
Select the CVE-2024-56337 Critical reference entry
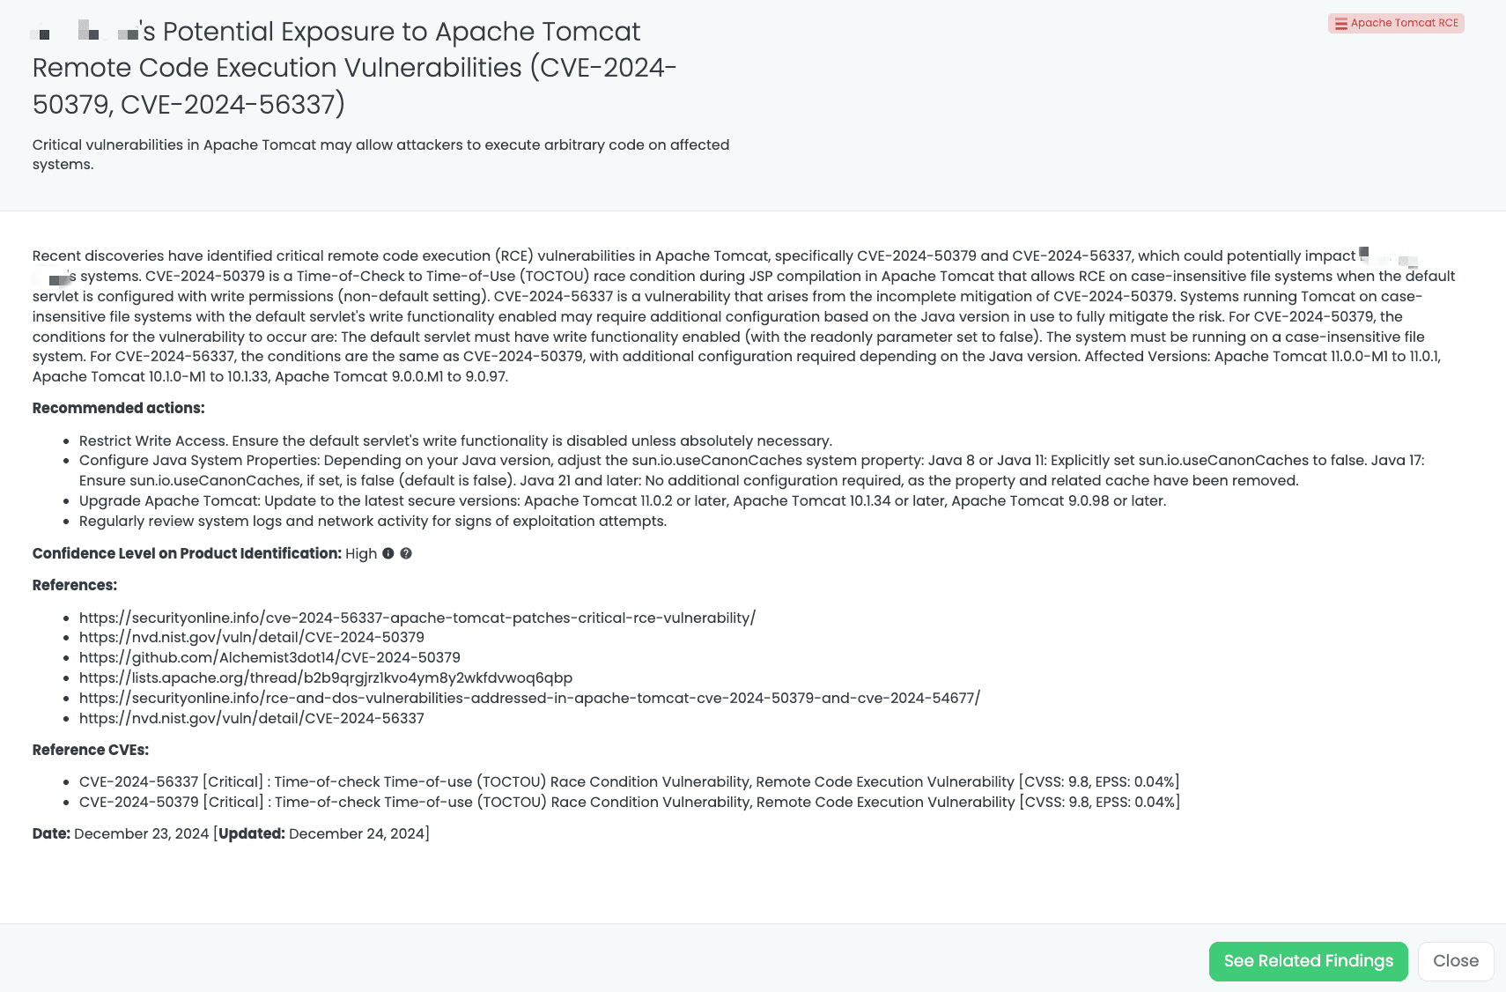(630, 781)
